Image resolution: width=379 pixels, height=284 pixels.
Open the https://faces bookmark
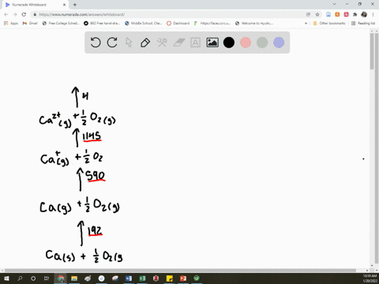pyautogui.click(x=212, y=23)
